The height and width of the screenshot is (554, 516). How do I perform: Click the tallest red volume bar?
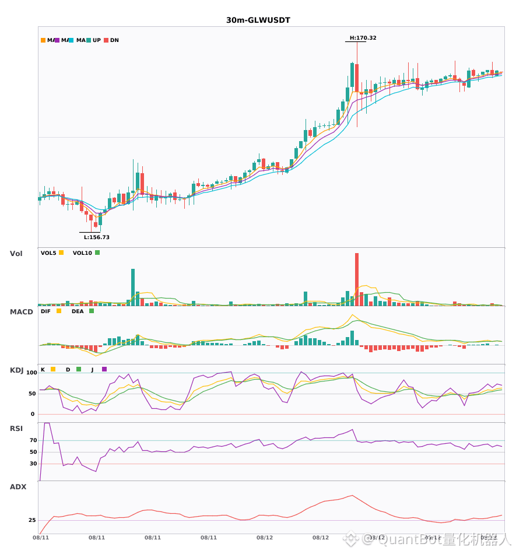click(x=357, y=279)
